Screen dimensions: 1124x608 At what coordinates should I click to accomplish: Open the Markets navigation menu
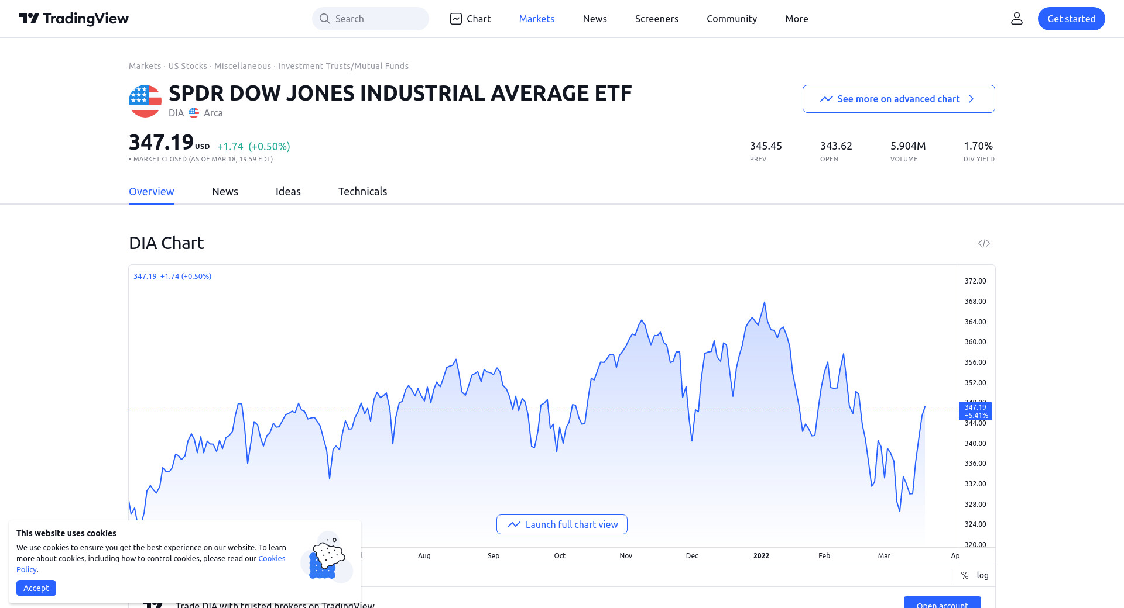coord(536,19)
